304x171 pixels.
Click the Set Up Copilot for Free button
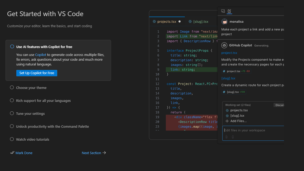[x=37, y=73]
